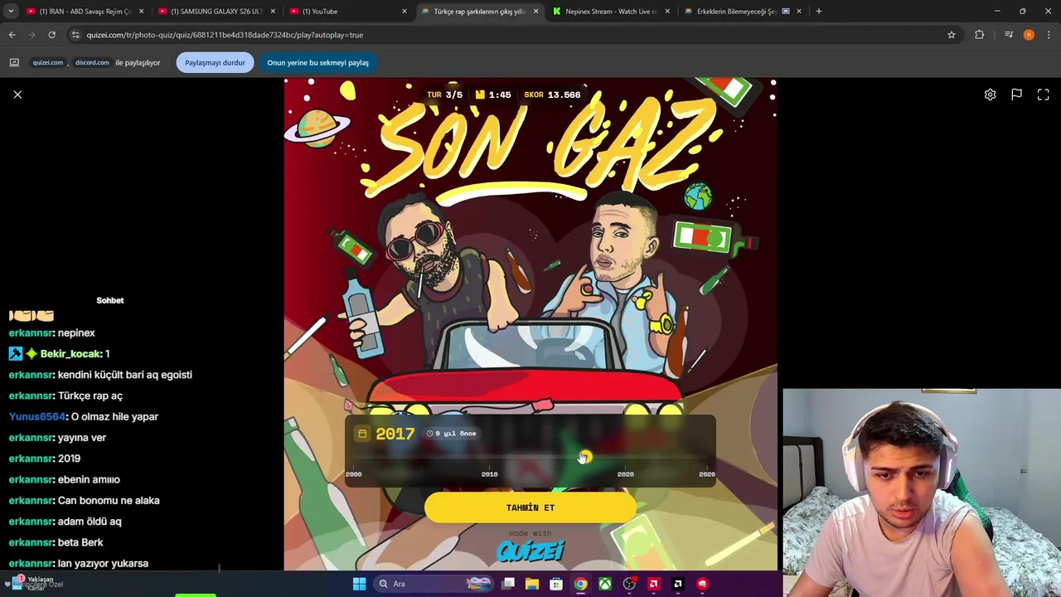Close the quiz with the X icon

pos(17,95)
